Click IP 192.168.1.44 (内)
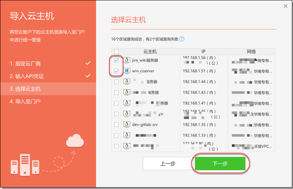The height and width of the screenshot is (189, 293). pos(199,82)
